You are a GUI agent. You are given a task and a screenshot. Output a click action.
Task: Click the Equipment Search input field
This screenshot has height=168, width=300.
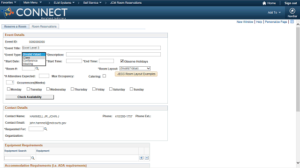click(x=18, y=158)
